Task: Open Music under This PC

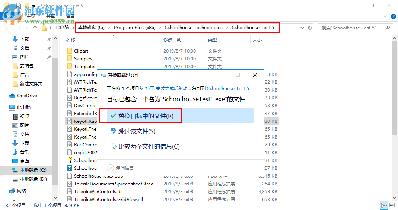Action: (24, 152)
